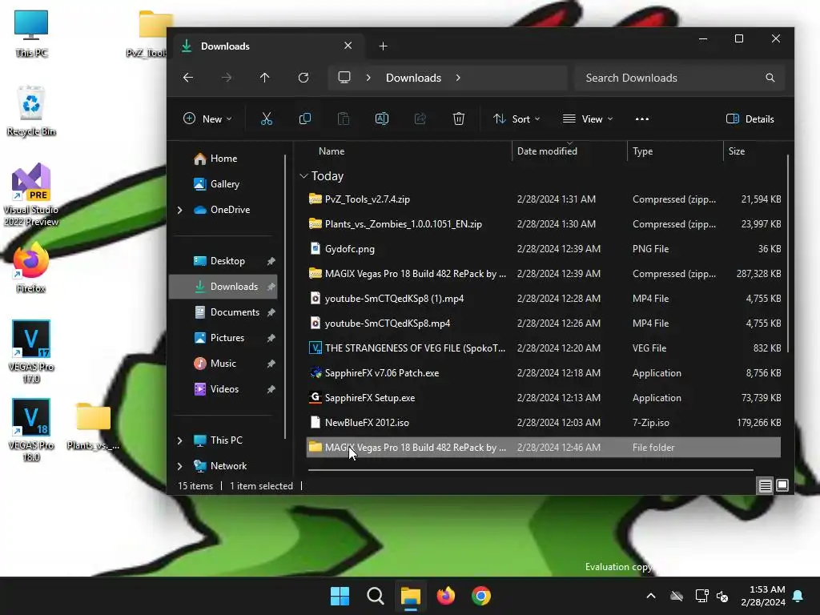This screenshot has width=820, height=615.
Task: Click the Delete trash can icon
Action: pos(459,119)
